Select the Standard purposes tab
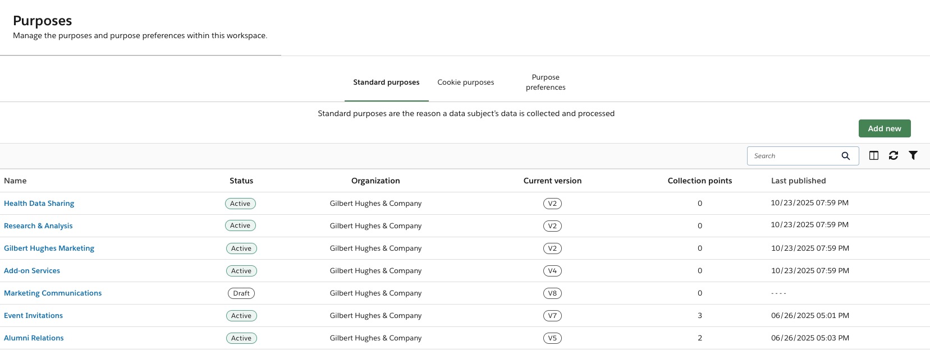This screenshot has width=930, height=364. (x=386, y=82)
